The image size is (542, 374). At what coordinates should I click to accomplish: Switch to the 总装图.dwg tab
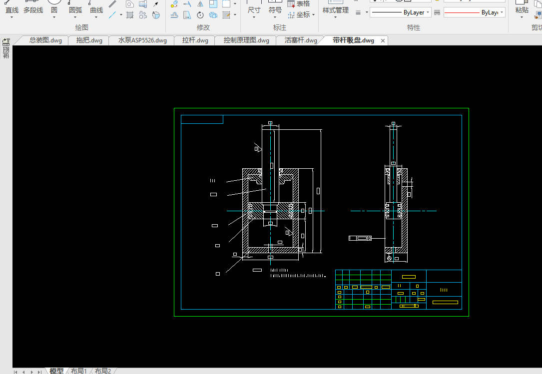[45, 40]
